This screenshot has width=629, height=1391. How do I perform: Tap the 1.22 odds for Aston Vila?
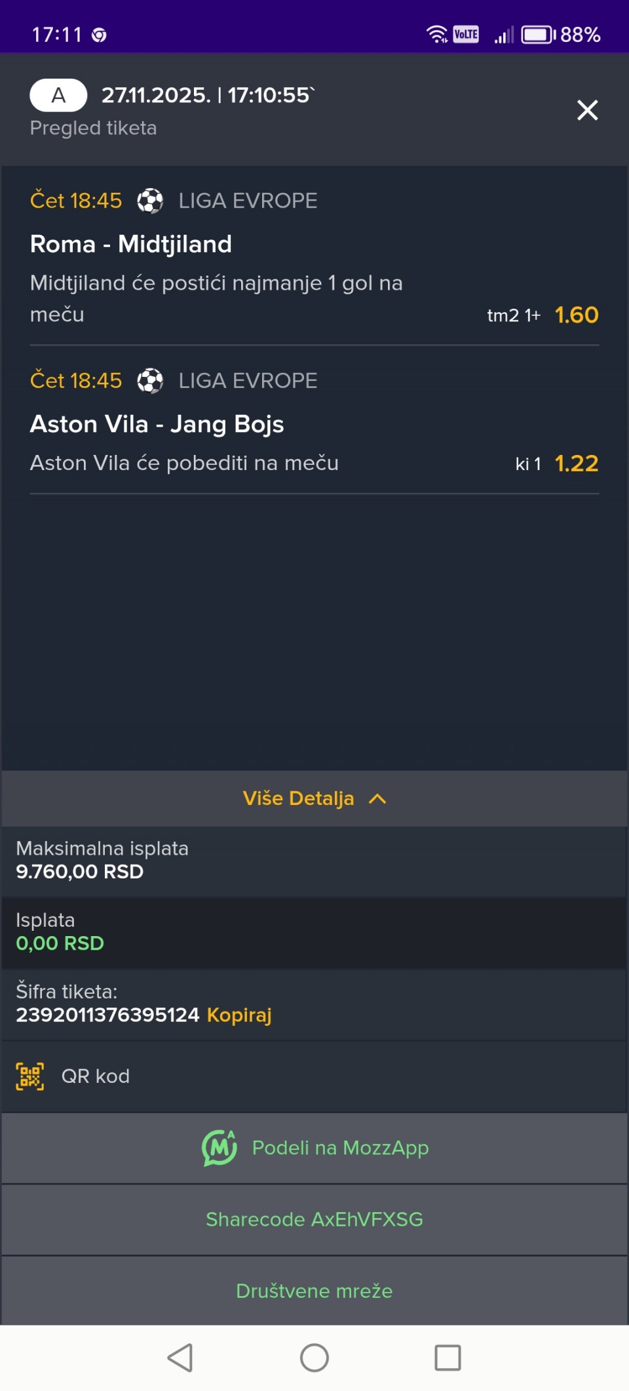click(x=576, y=463)
